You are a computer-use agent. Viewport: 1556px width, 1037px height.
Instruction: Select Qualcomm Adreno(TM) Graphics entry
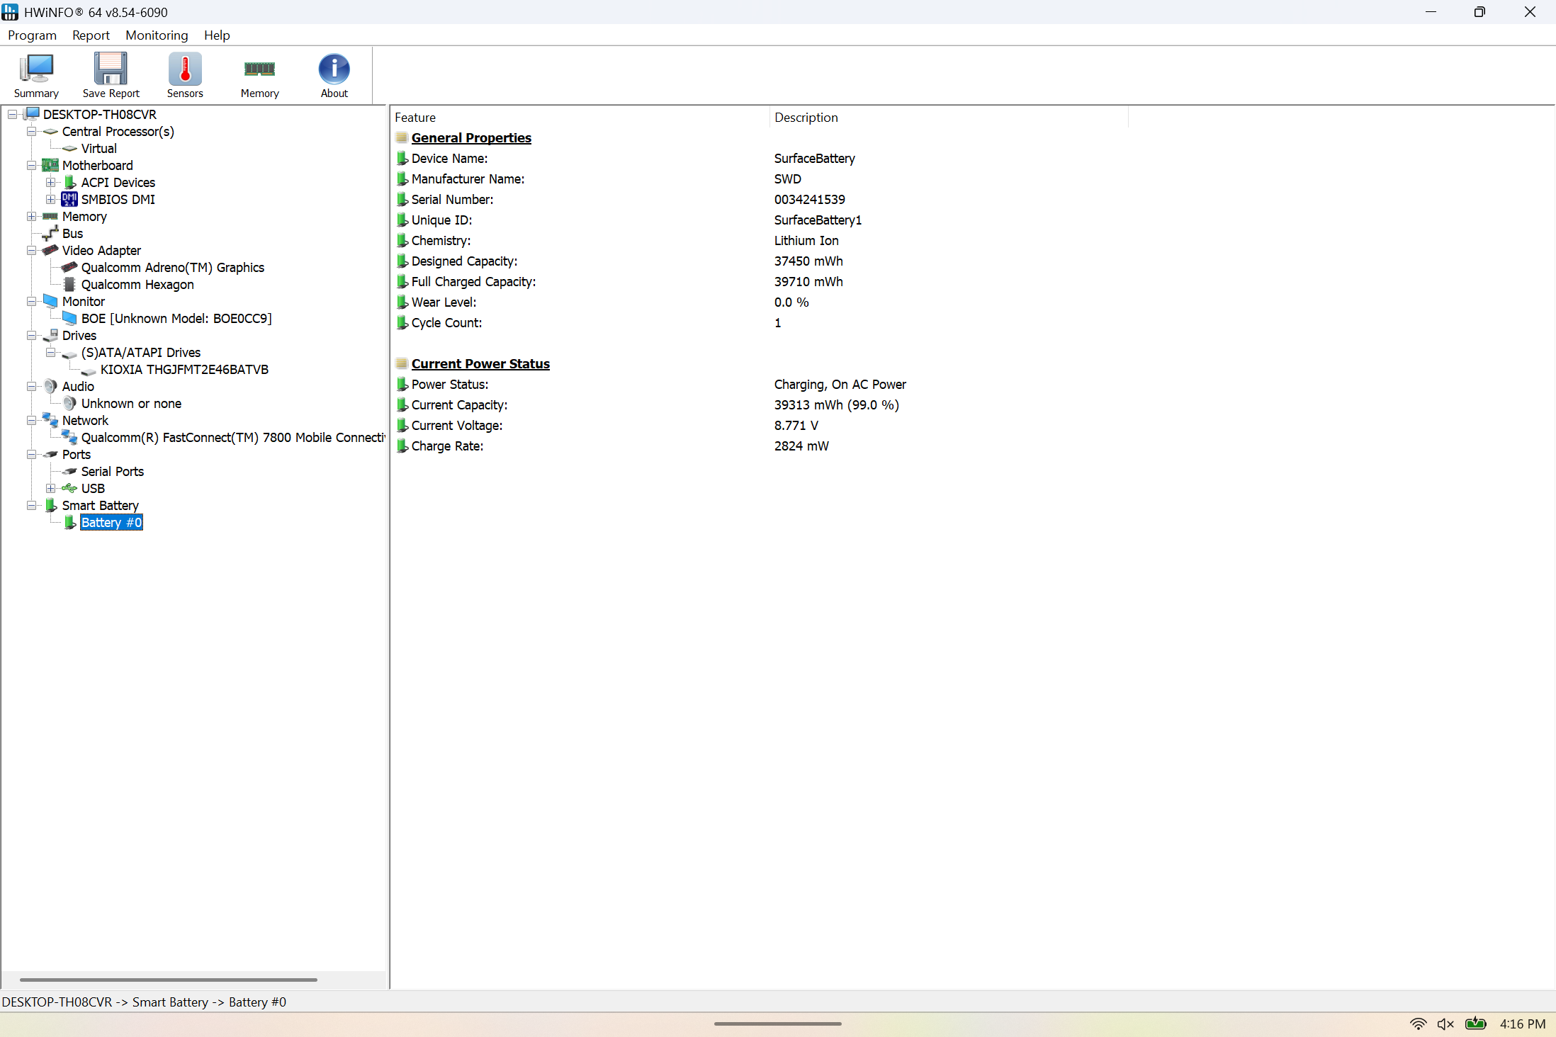pos(172,267)
